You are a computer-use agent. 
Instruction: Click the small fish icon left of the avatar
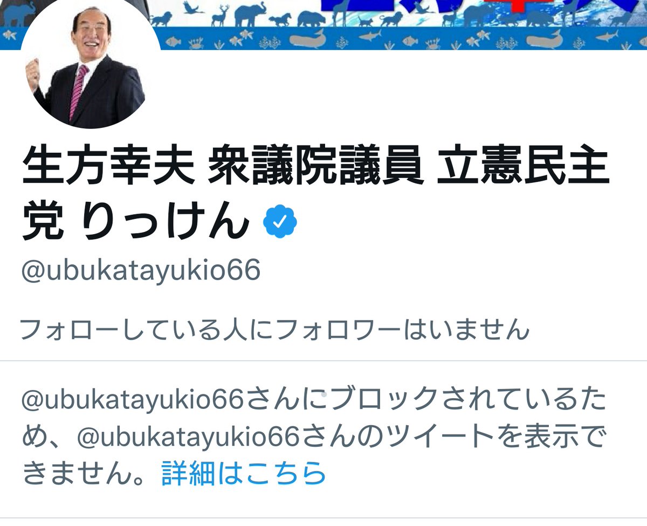(x=10, y=36)
